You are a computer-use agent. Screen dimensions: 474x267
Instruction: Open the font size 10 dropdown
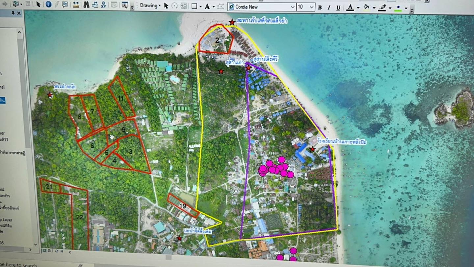coord(312,7)
